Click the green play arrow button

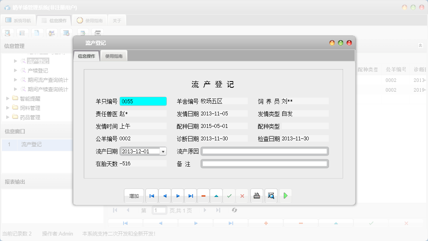(285, 196)
